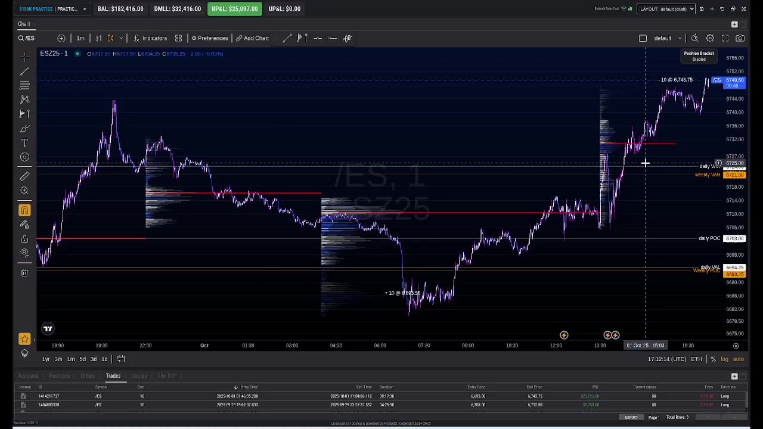Open the LAYOUT default (draft) dropdown
The height and width of the screenshot is (429, 763).
(x=666, y=9)
